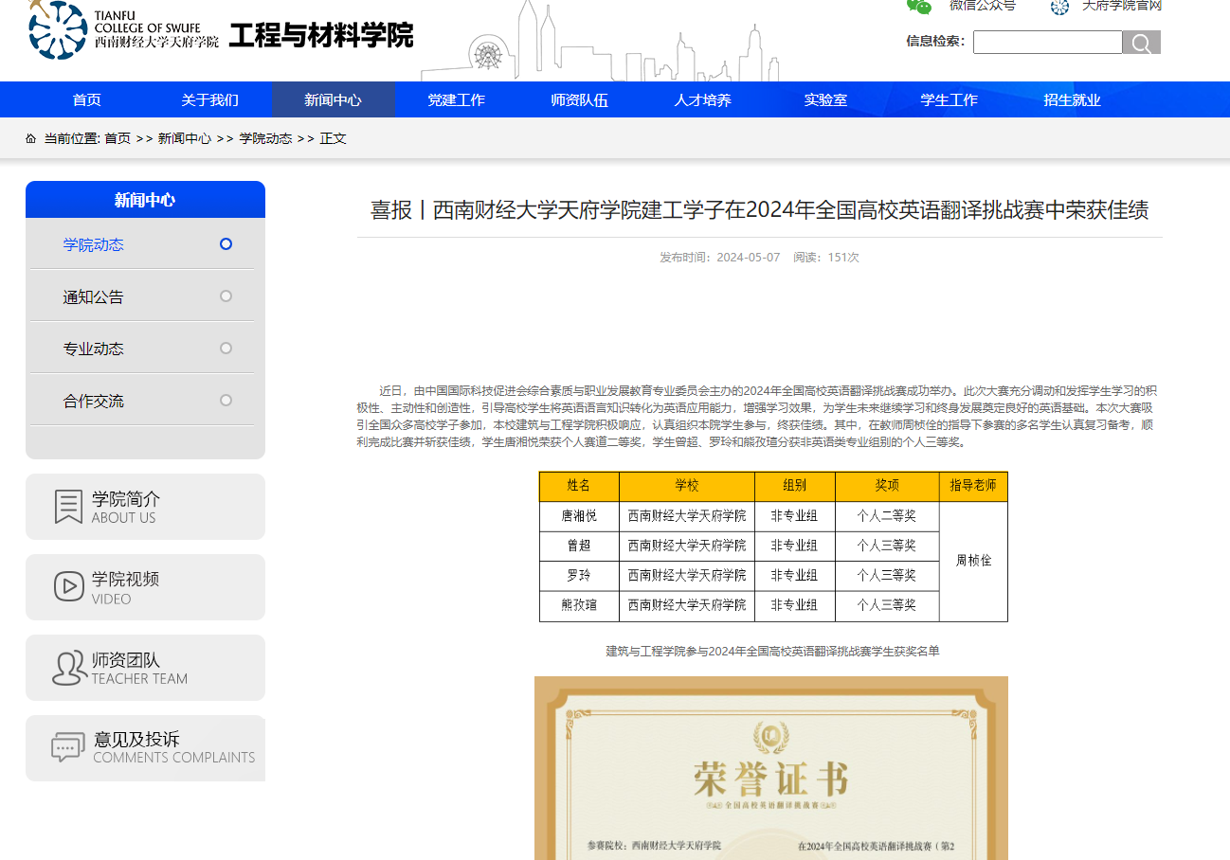Go to 新闻中心 navigation tab
This screenshot has width=1230, height=860.
(334, 99)
